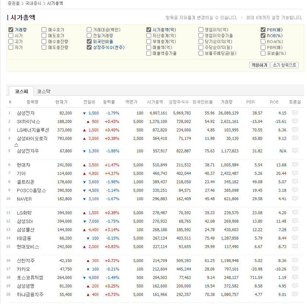
Task: Uncheck the 시가총액(억) checkbox
Action: (x=149, y=30)
